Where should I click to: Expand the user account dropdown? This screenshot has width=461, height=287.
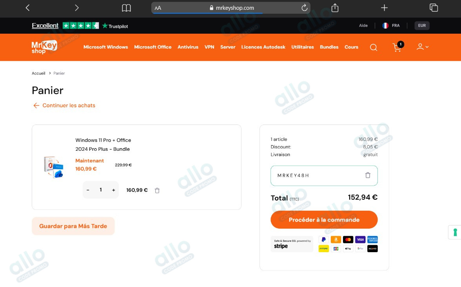422,47
